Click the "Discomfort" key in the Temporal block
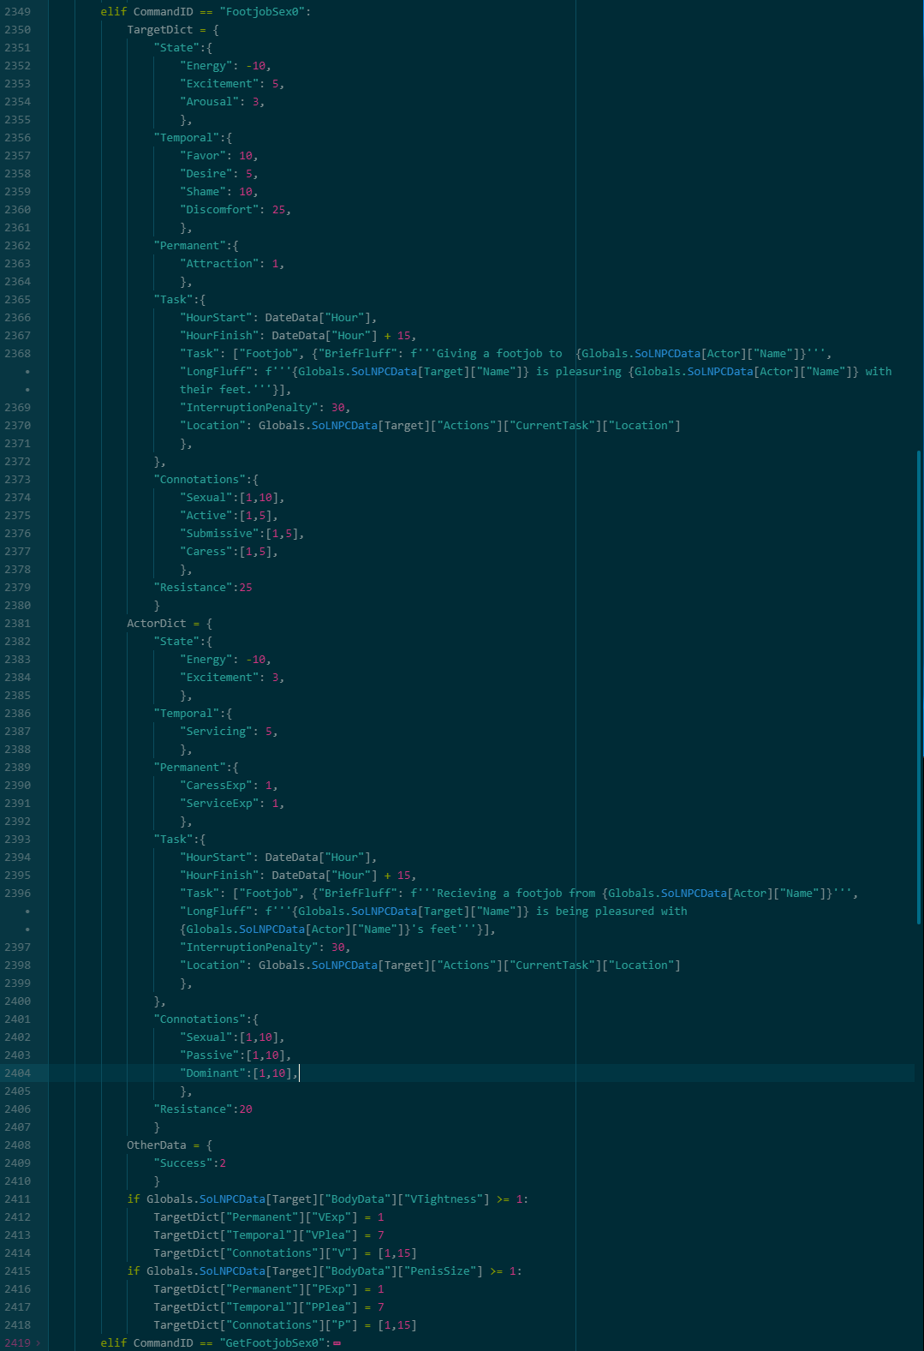 click(219, 210)
